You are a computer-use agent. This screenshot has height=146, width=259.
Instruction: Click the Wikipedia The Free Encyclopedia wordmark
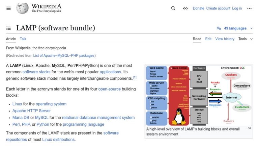coord(46,8)
